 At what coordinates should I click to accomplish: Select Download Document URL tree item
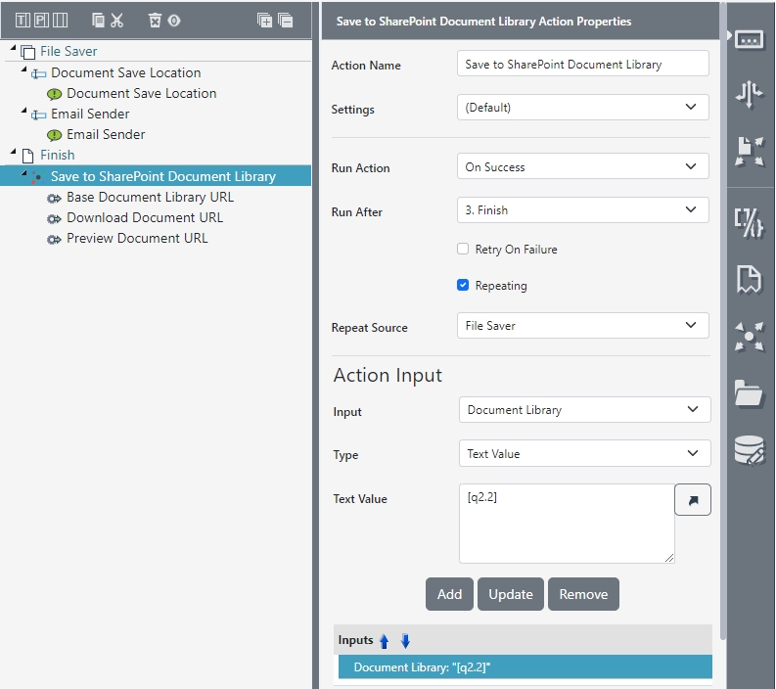pyautogui.click(x=145, y=218)
